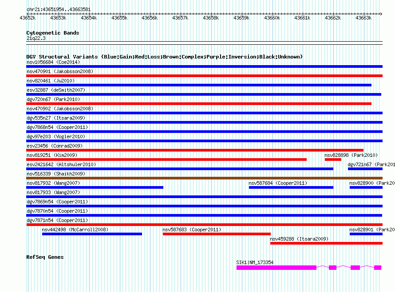The width and height of the screenshot is (395, 292).
Task: Open the nsv516339 (Shaikh2009) label
Action: [56, 174]
